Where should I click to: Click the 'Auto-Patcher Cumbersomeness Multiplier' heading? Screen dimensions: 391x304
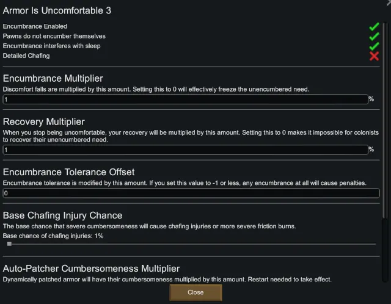point(92,269)
